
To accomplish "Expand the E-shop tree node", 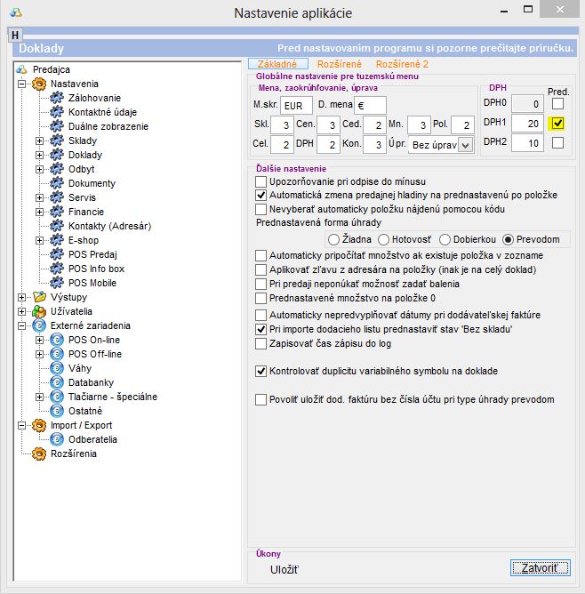I will [x=39, y=240].
